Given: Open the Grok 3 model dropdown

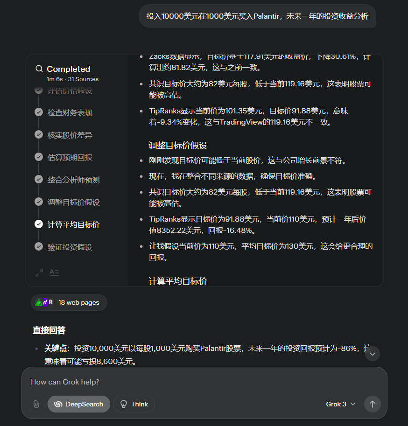Looking at the screenshot, I should (341, 404).
